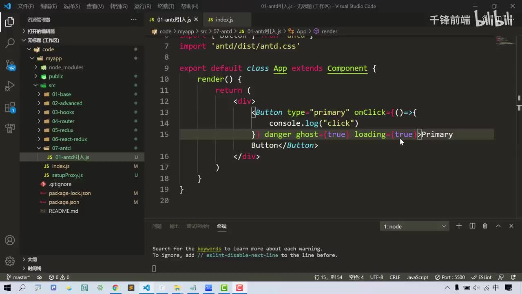The width and height of the screenshot is (522, 294).
Task: Collapse the code folder
Action: point(82,49)
